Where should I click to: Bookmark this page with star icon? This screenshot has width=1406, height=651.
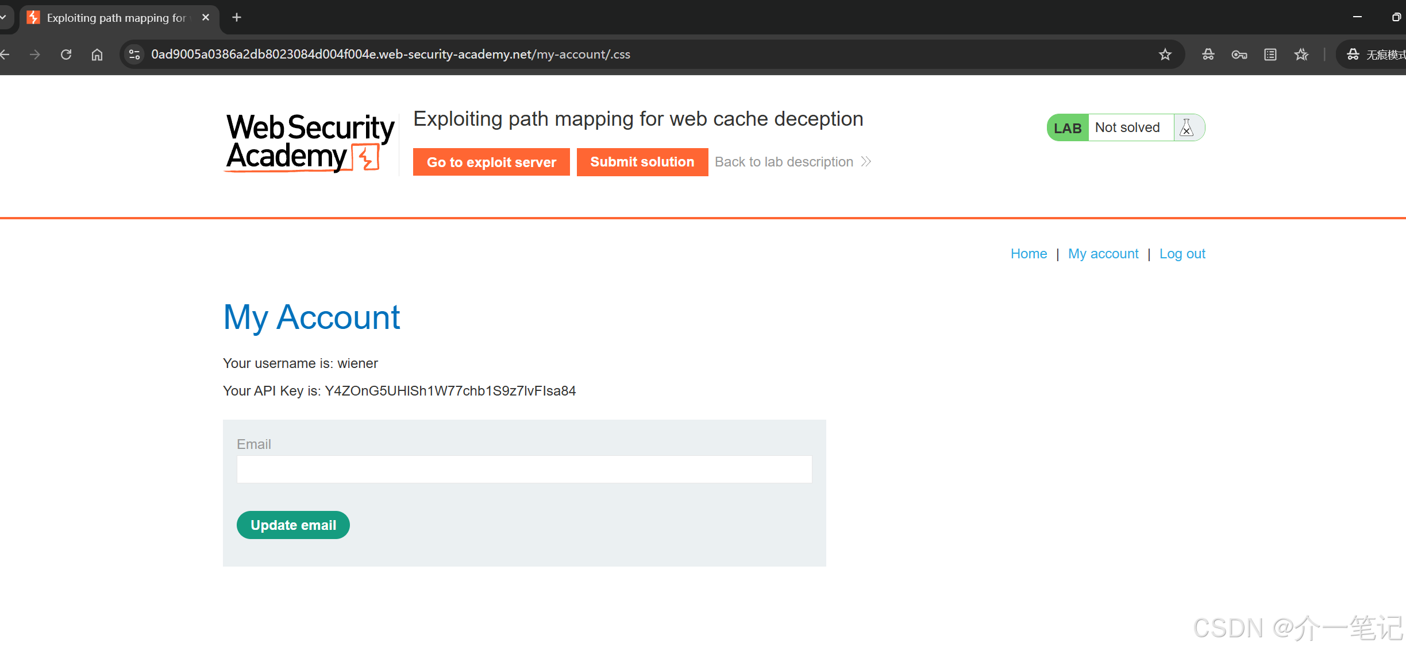click(1165, 55)
